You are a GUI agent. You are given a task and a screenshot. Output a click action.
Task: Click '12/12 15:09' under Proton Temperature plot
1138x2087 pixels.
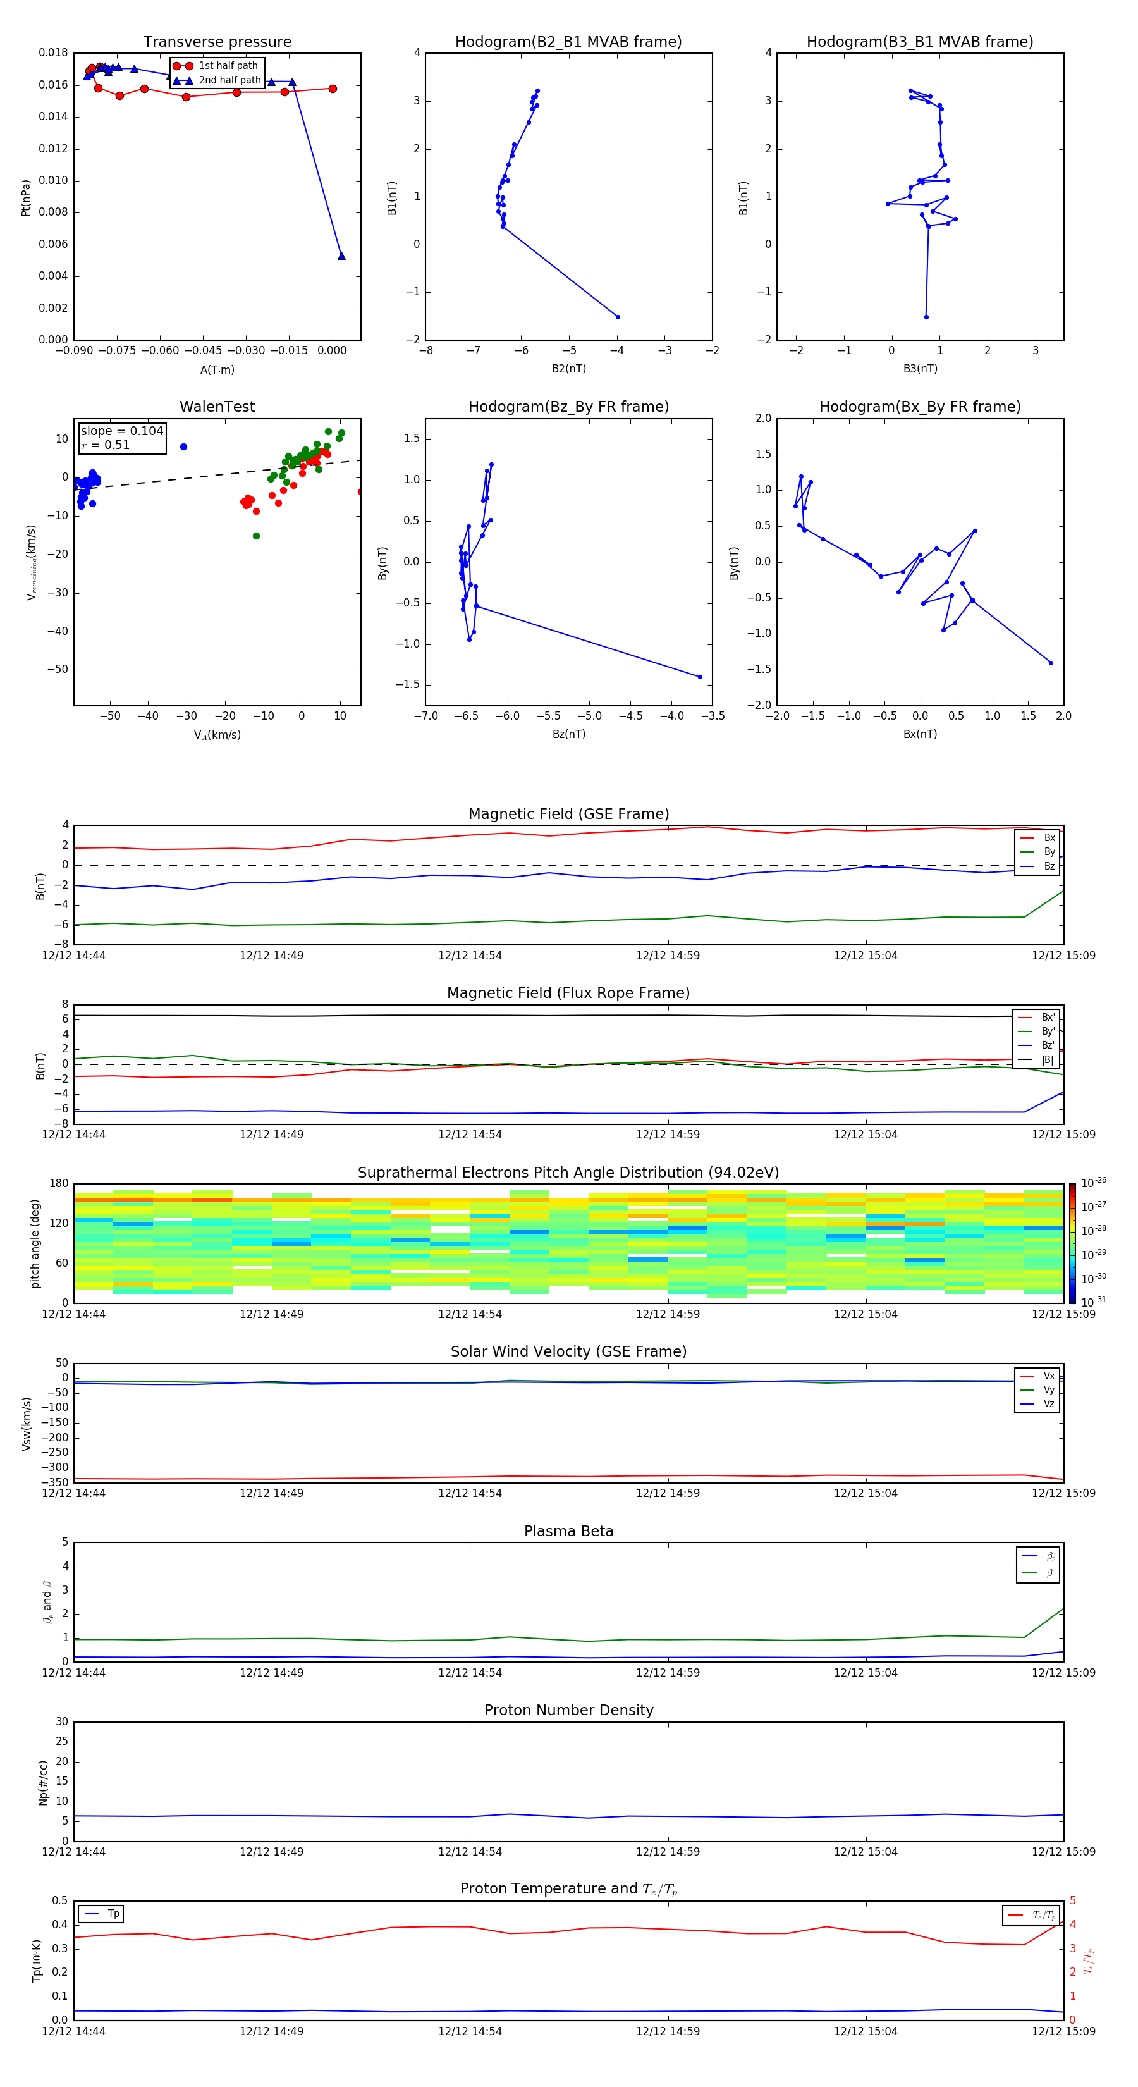(1063, 2031)
